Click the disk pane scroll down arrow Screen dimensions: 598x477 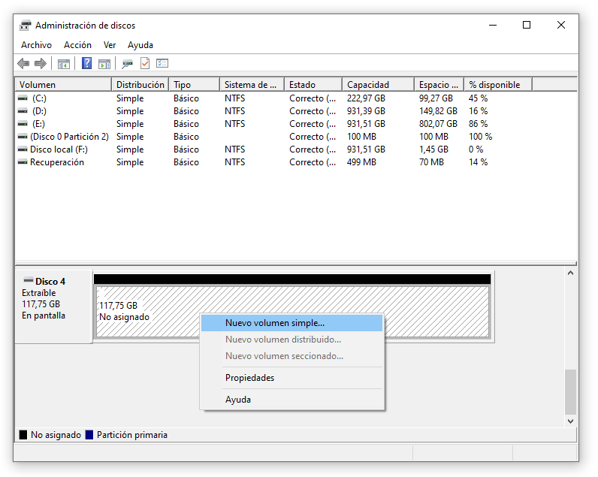pos(570,421)
